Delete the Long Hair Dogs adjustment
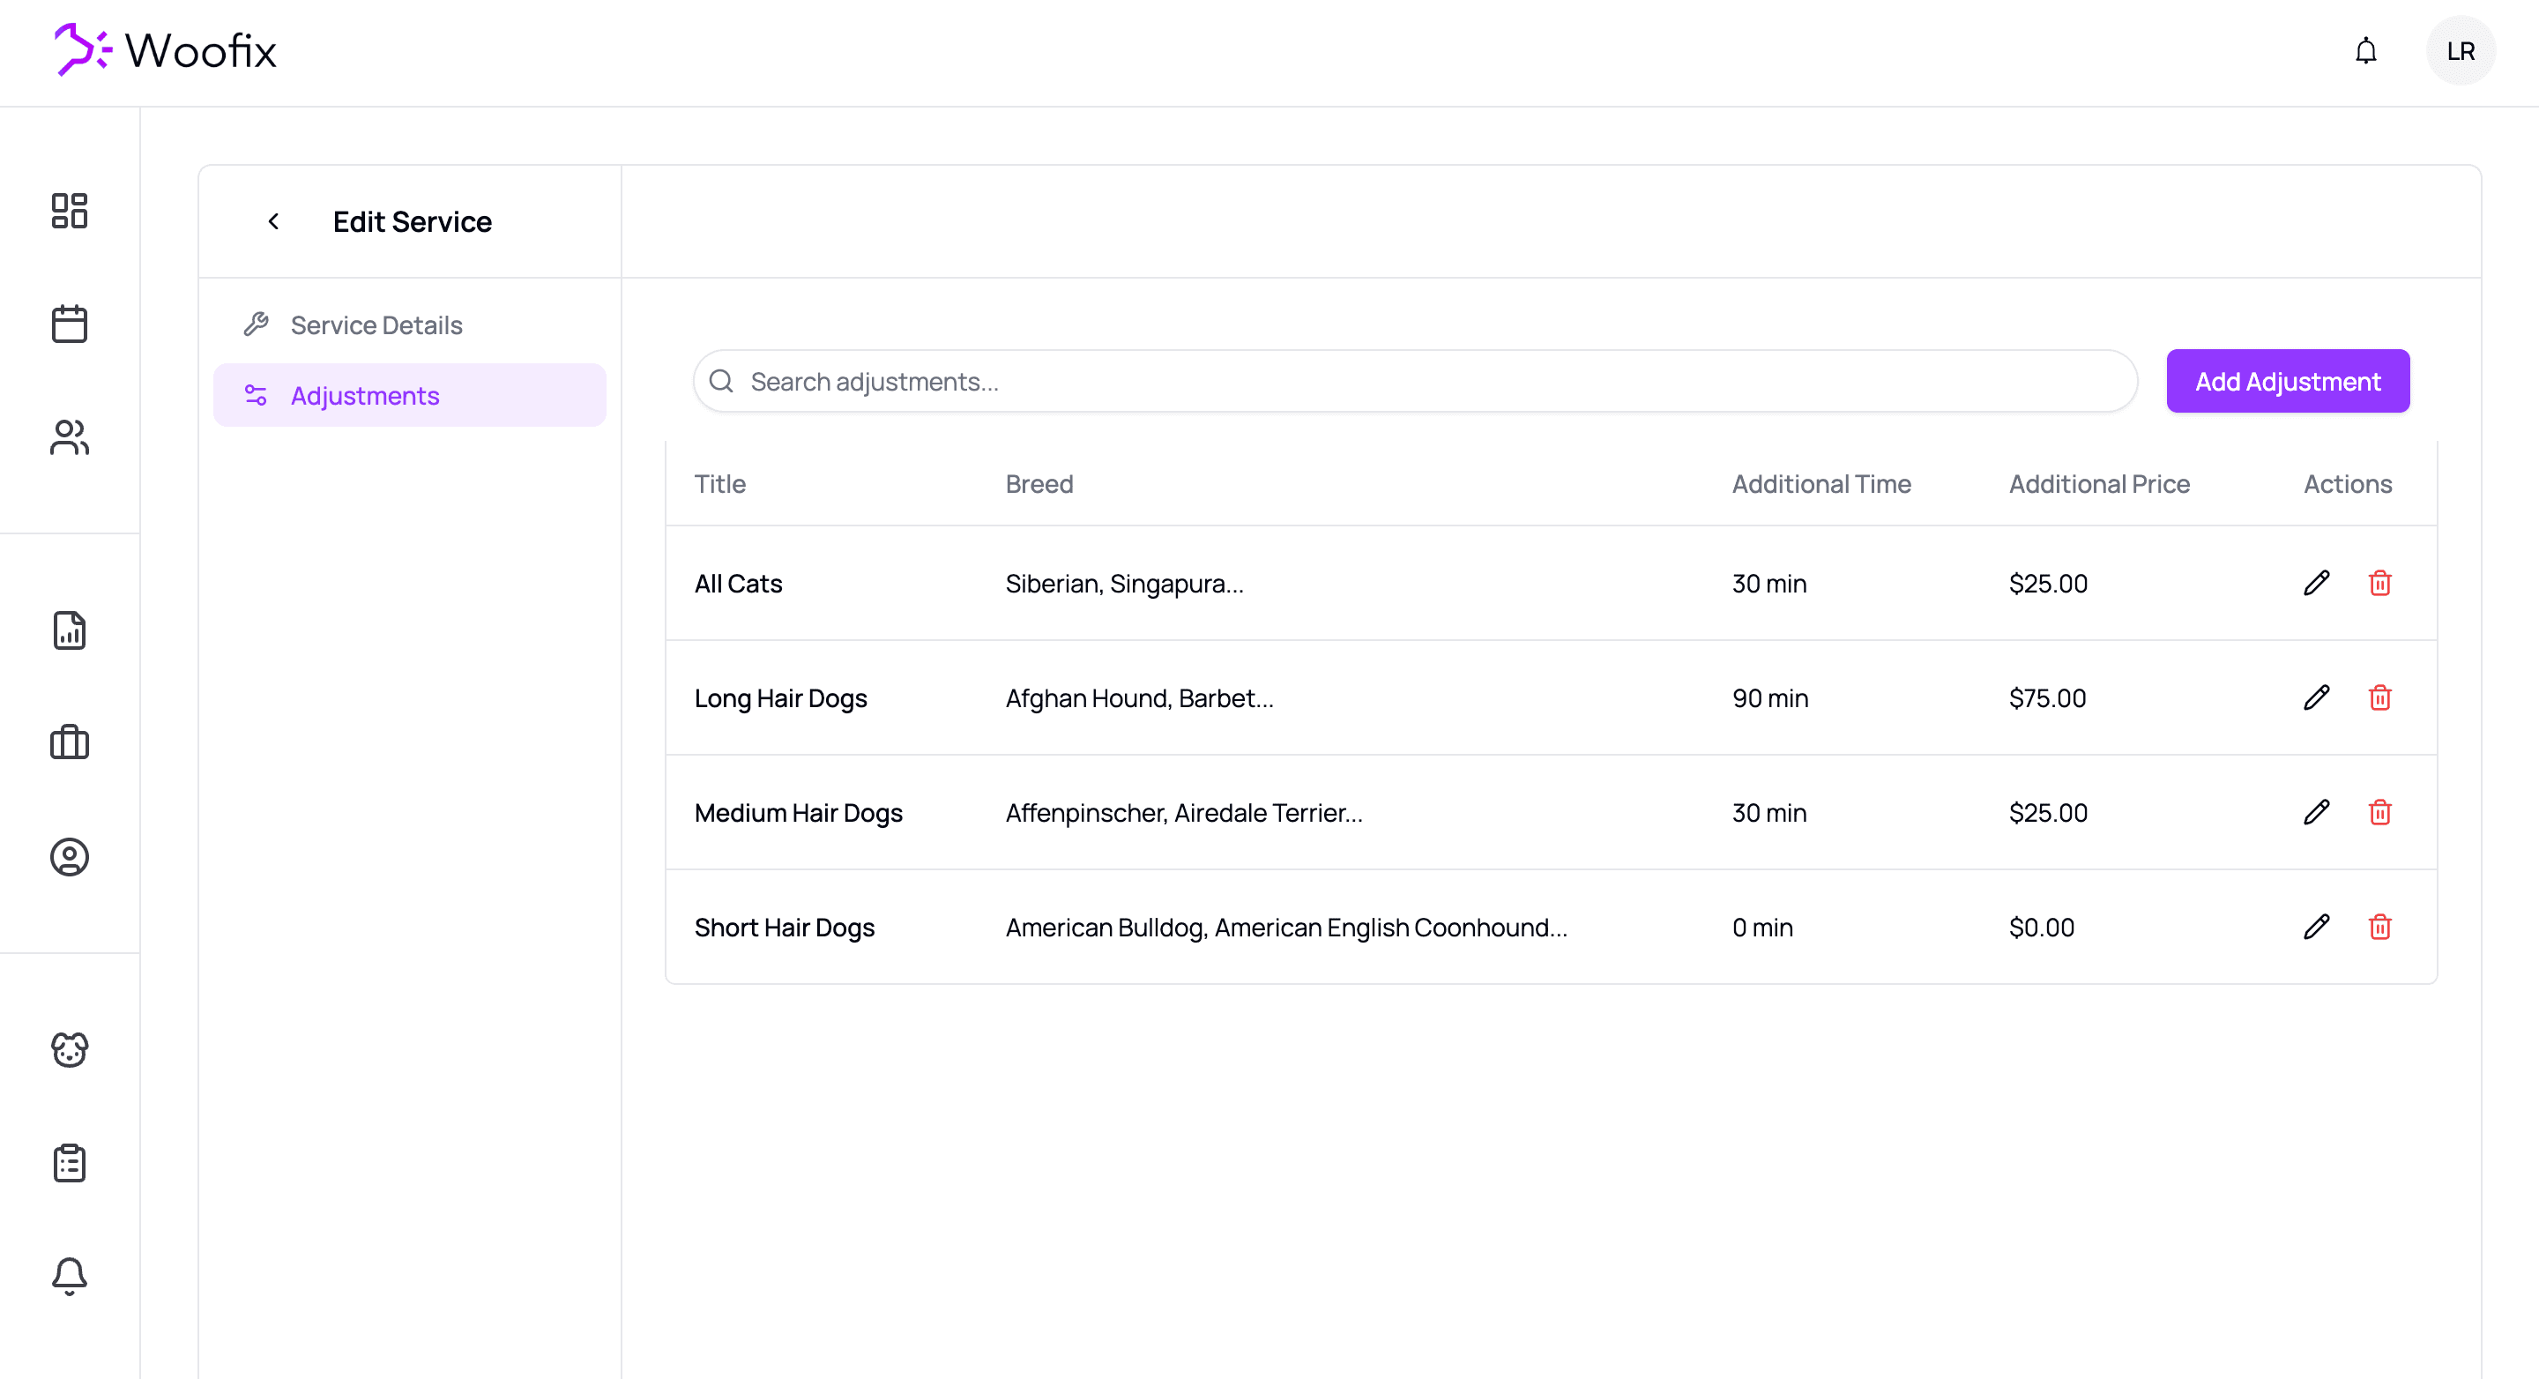The width and height of the screenshot is (2539, 1379). coord(2379,698)
